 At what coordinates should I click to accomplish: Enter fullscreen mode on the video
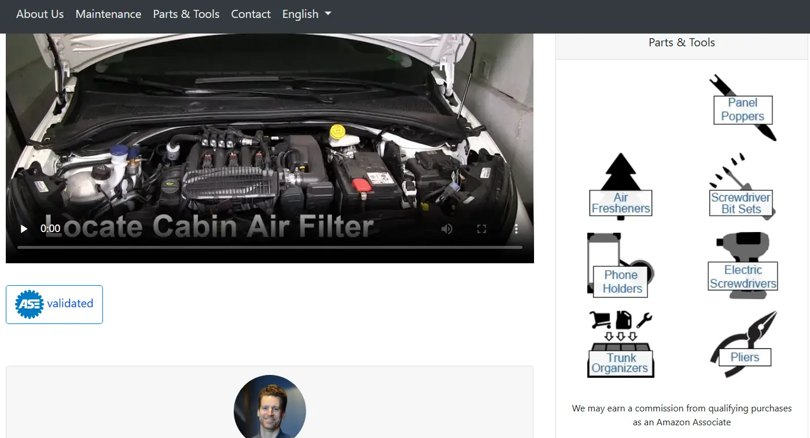pyautogui.click(x=481, y=229)
